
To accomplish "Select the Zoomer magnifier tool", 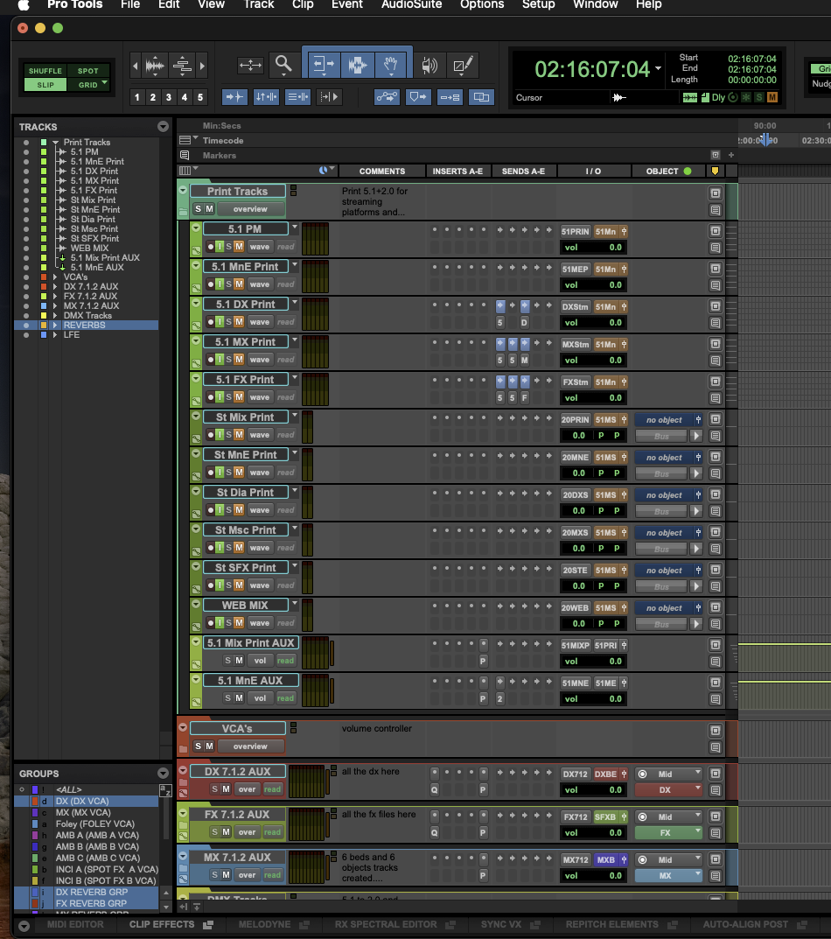I will (283, 65).
